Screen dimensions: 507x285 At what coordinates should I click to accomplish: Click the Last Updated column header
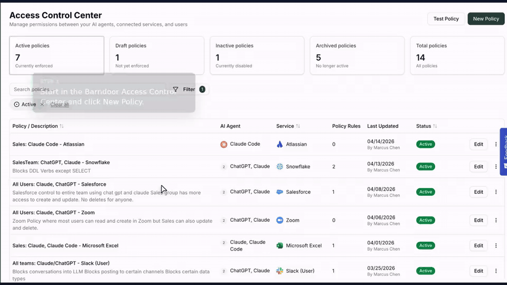(x=382, y=126)
